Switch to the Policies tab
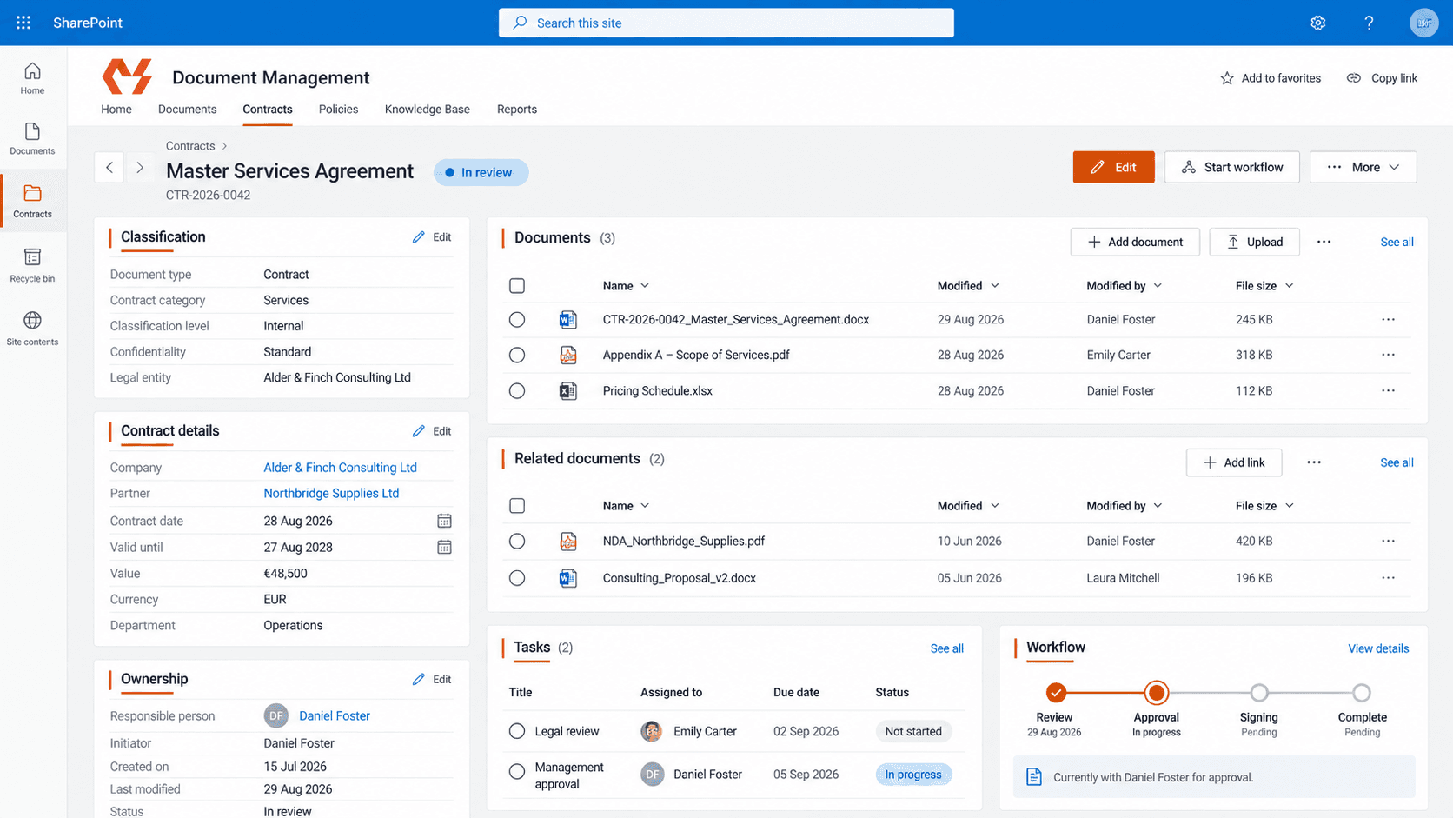Screen dimensions: 1453x818 tap(338, 110)
